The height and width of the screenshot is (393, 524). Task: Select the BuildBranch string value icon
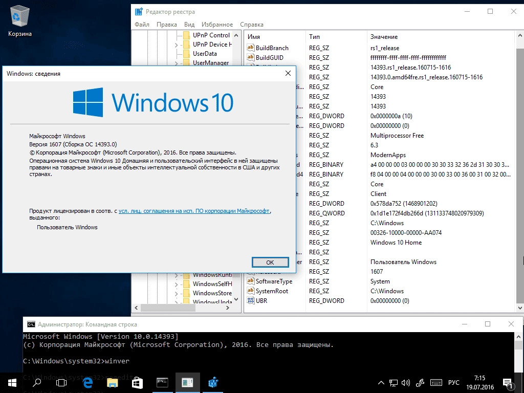(x=250, y=48)
